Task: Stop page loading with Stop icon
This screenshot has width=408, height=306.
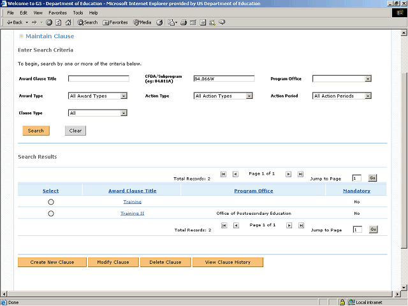Action: point(49,22)
